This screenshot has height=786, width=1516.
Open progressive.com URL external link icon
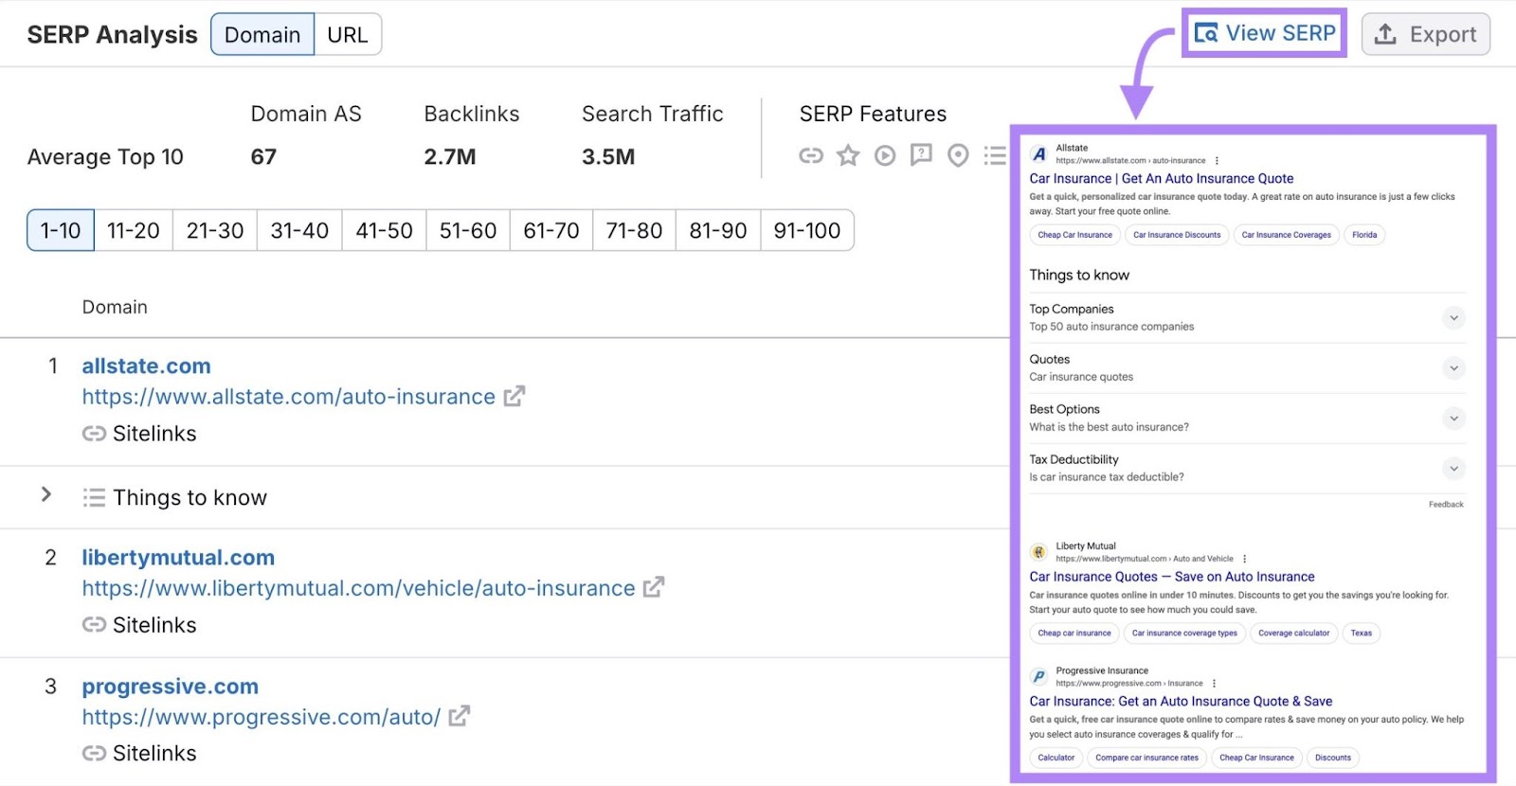pyautogui.click(x=459, y=717)
